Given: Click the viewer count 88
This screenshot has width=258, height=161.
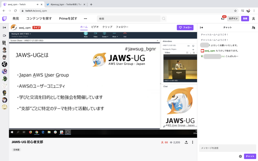Looking at the screenshot, I should (x=164, y=142).
